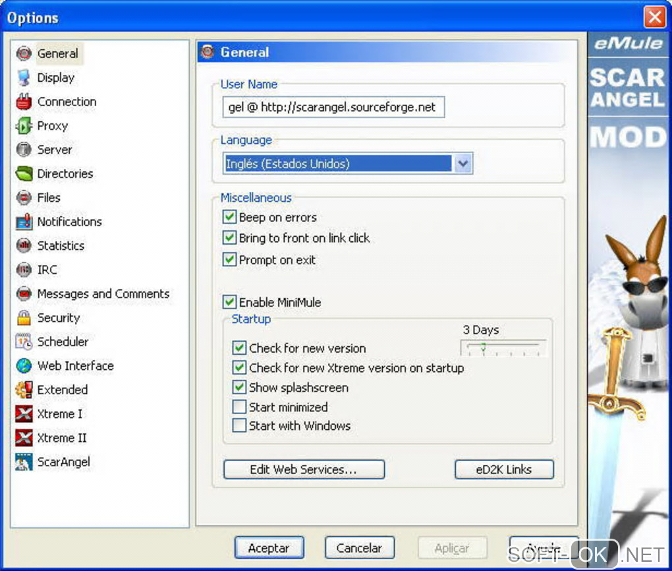Image resolution: width=672 pixels, height=571 pixels.
Task: Click the Security padlock icon
Action: (x=24, y=318)
